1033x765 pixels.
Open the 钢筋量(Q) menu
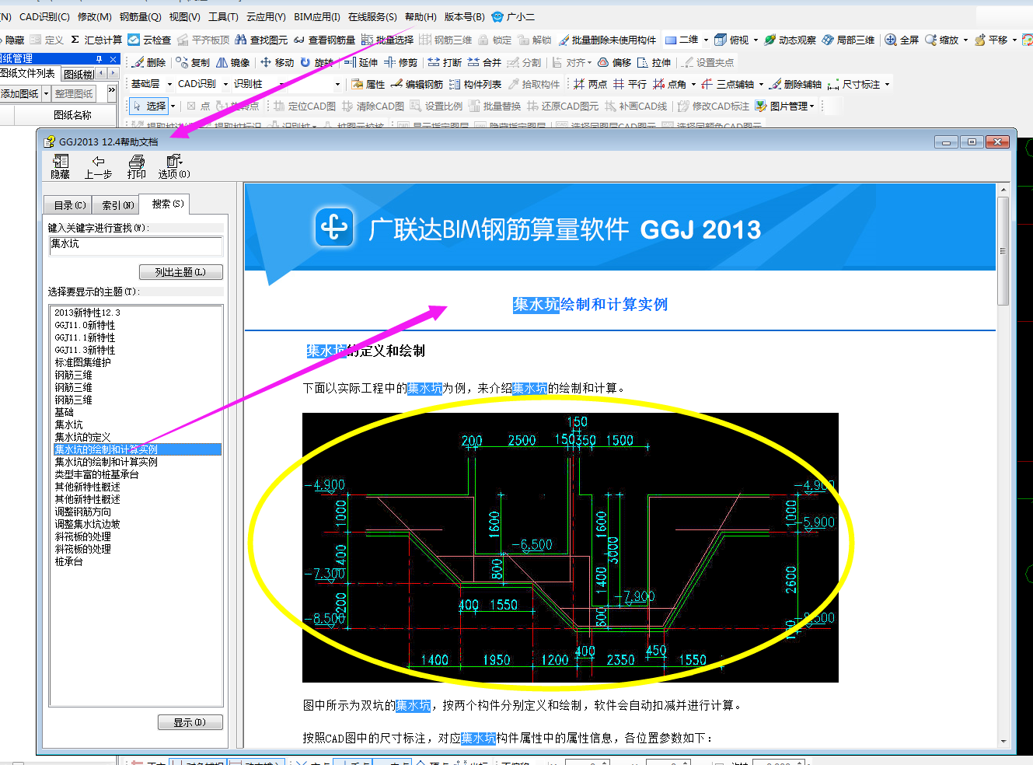141,16
